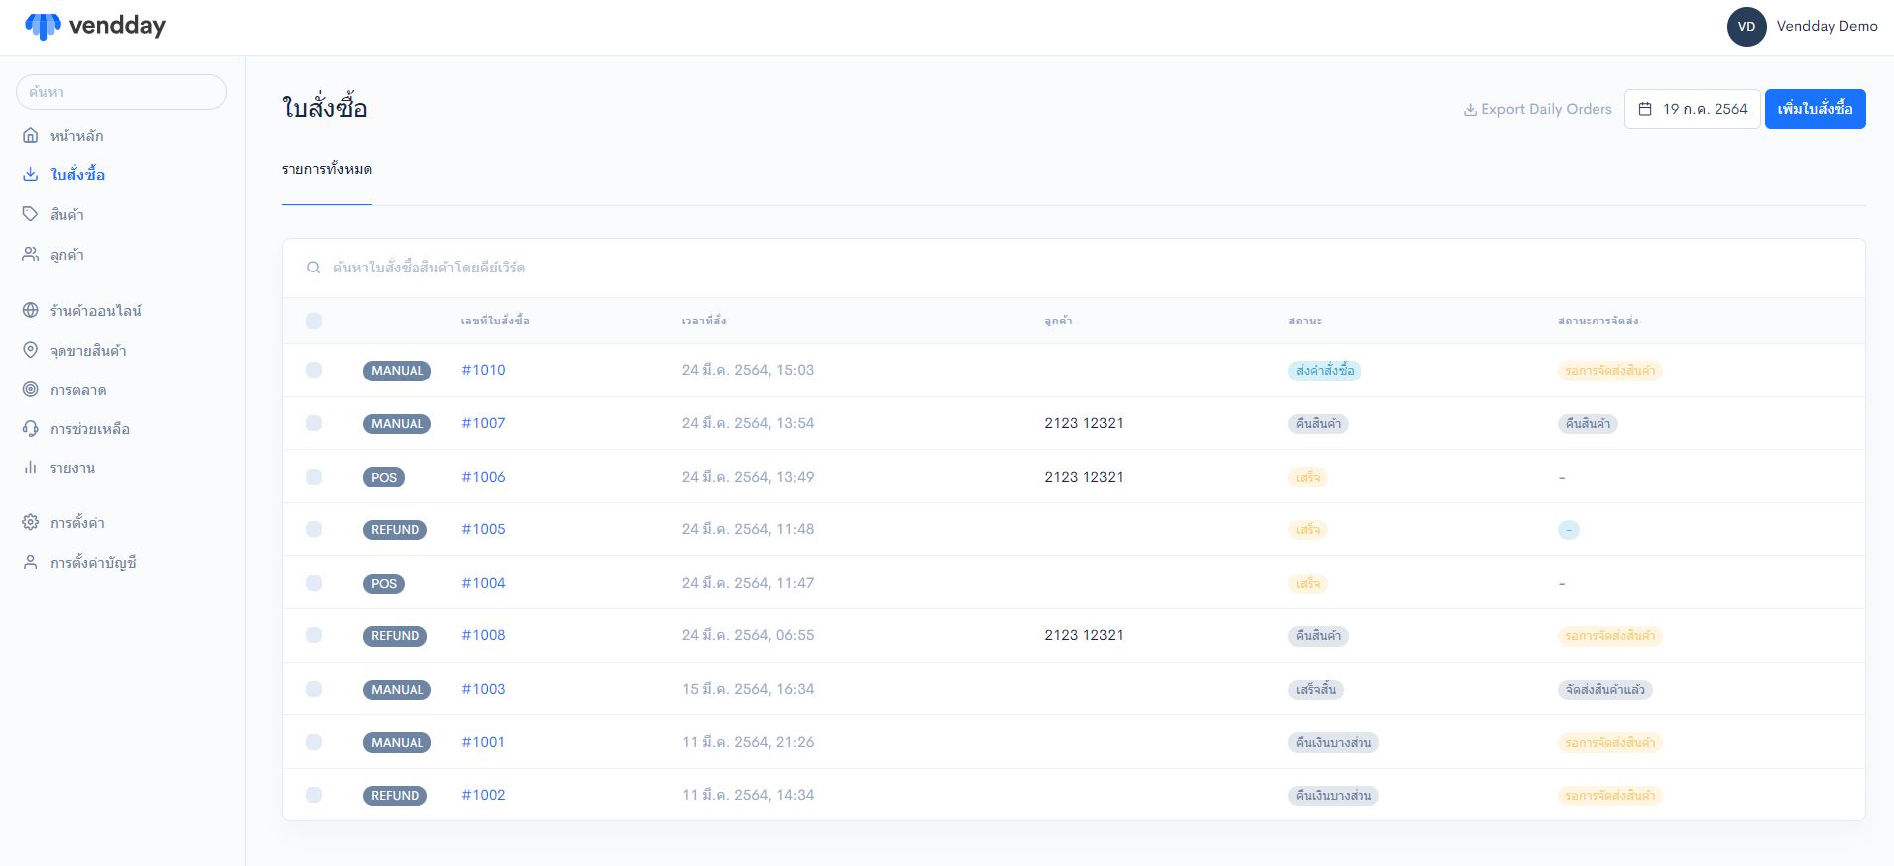Check the box for order #1010
1894x866 pixels.
pos(314,370)
